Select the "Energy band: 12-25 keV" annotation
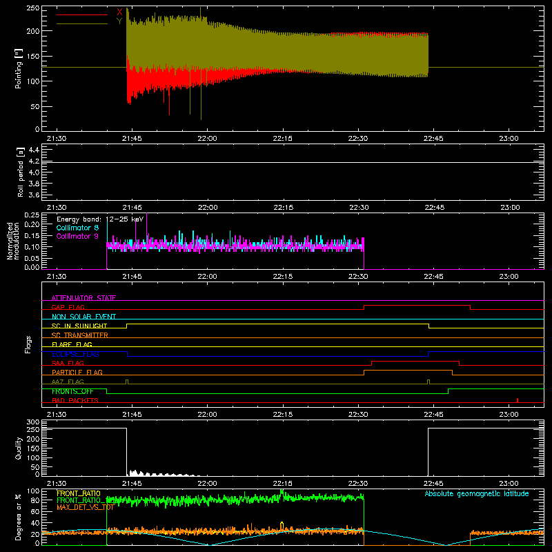The image size is (552, 552). pos(100,219)
